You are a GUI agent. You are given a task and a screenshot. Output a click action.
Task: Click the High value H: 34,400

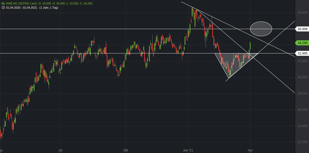point(59,3)
